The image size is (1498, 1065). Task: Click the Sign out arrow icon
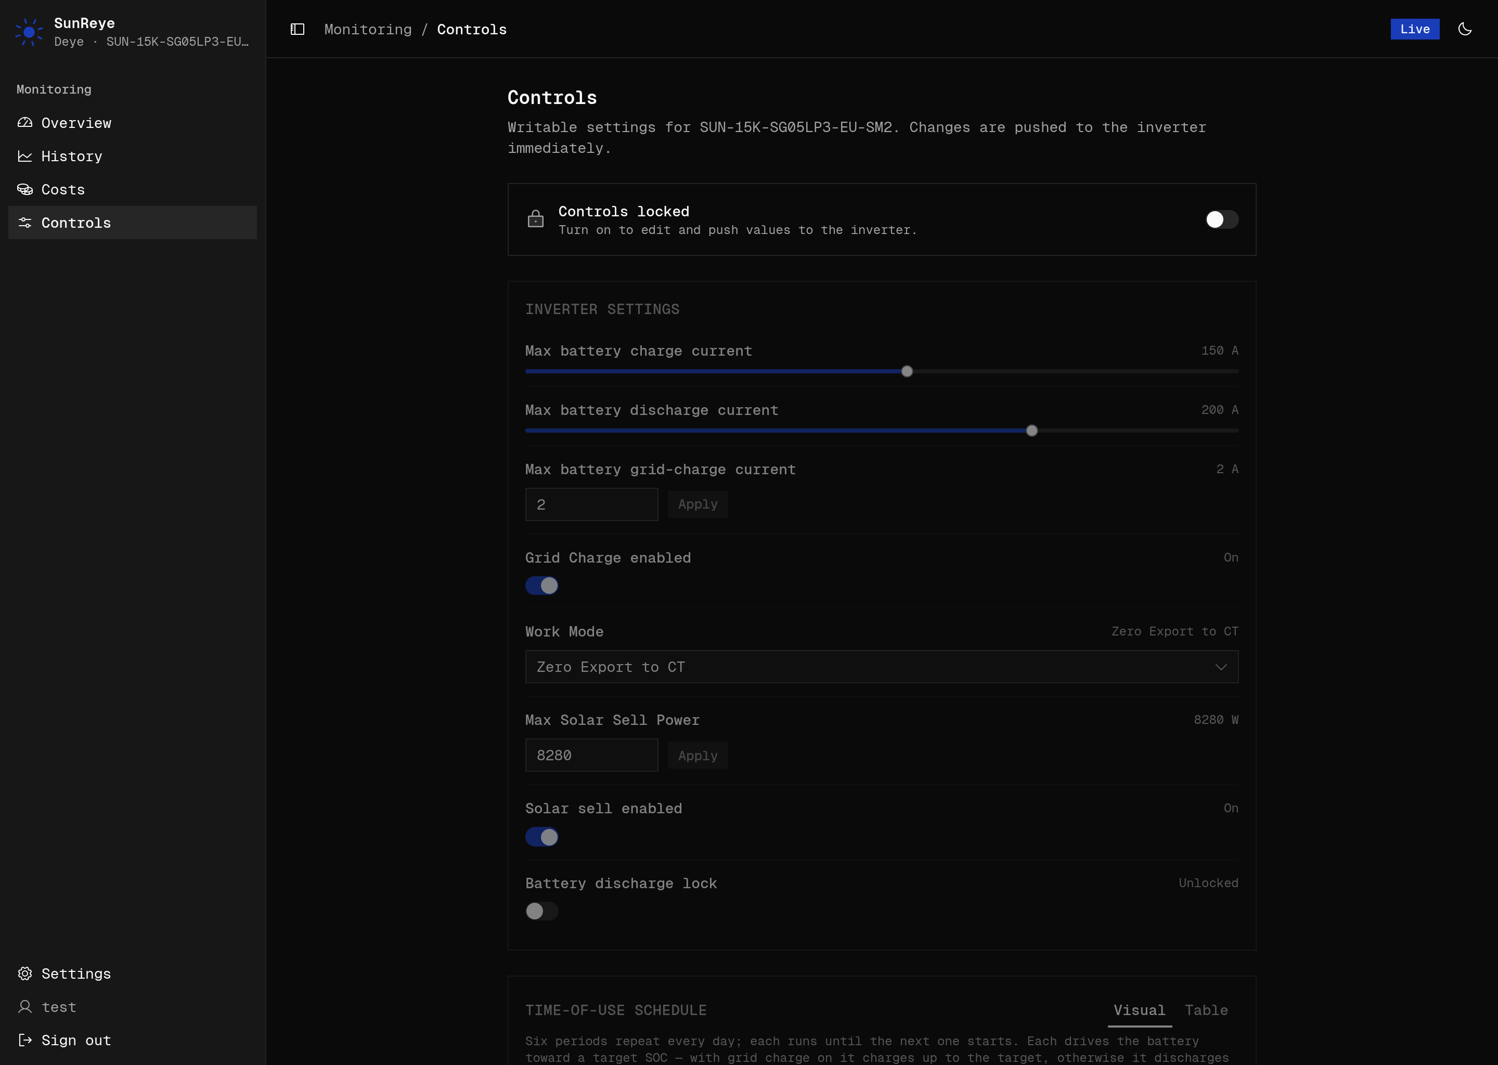25,1040
